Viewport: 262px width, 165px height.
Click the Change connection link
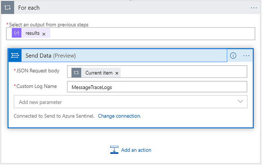click(119, 116)
